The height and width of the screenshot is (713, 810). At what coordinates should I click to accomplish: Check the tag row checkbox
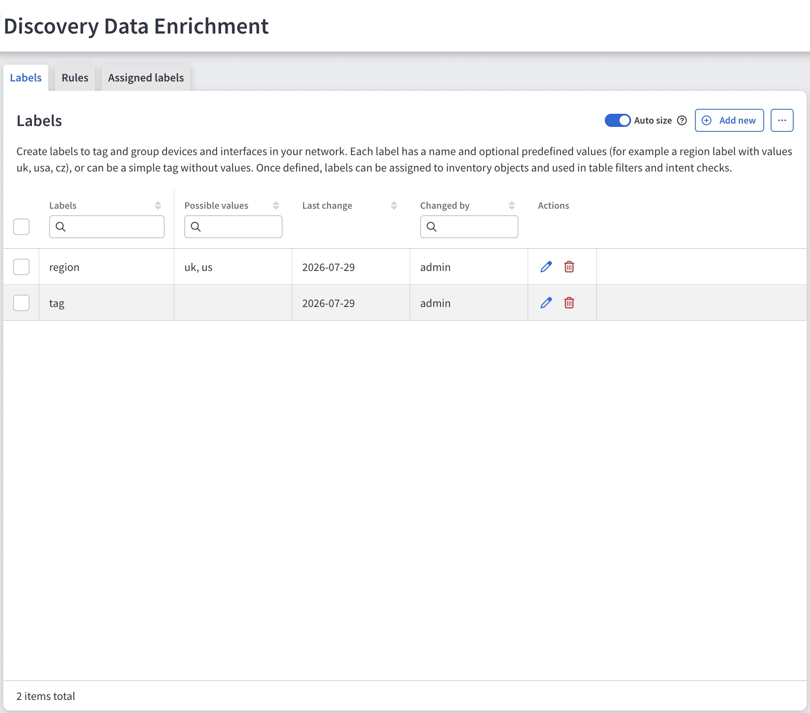pyautogui.click(x=21, y=303)
